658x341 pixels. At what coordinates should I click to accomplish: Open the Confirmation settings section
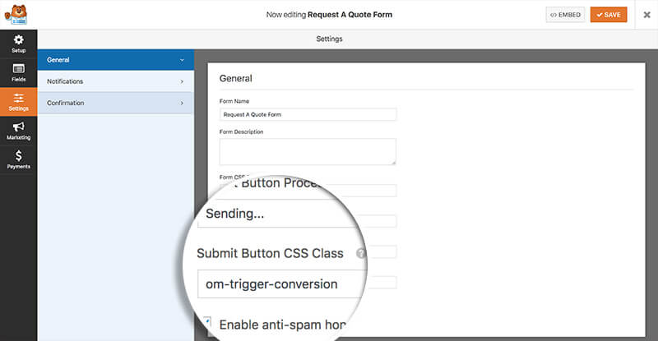(115, 103)
